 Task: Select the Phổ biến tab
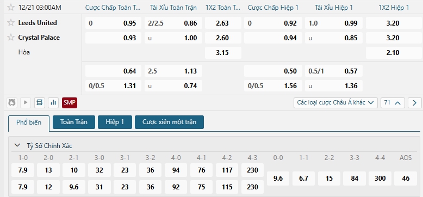point(29,123)
